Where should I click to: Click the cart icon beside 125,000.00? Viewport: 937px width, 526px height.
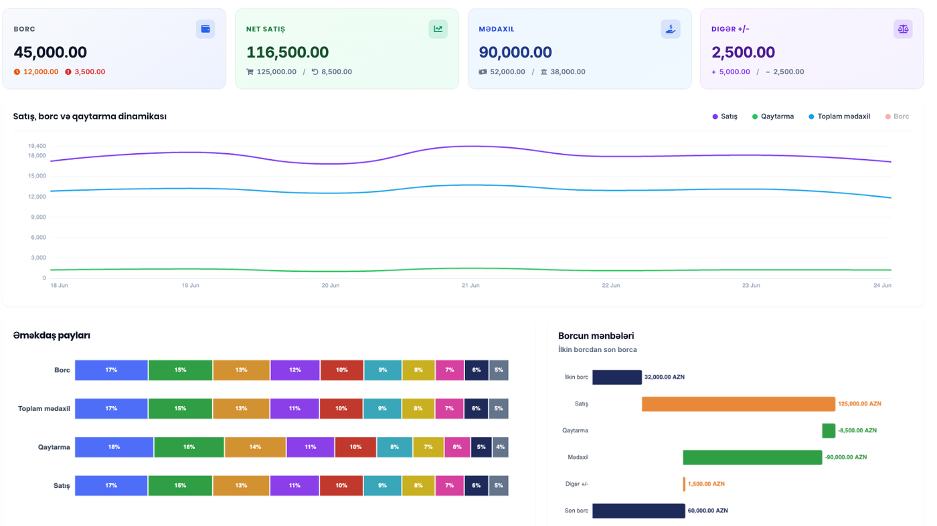click(250, 72)
